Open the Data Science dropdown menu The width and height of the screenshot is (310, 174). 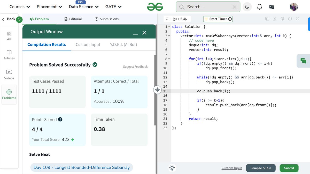pos(84,7)
